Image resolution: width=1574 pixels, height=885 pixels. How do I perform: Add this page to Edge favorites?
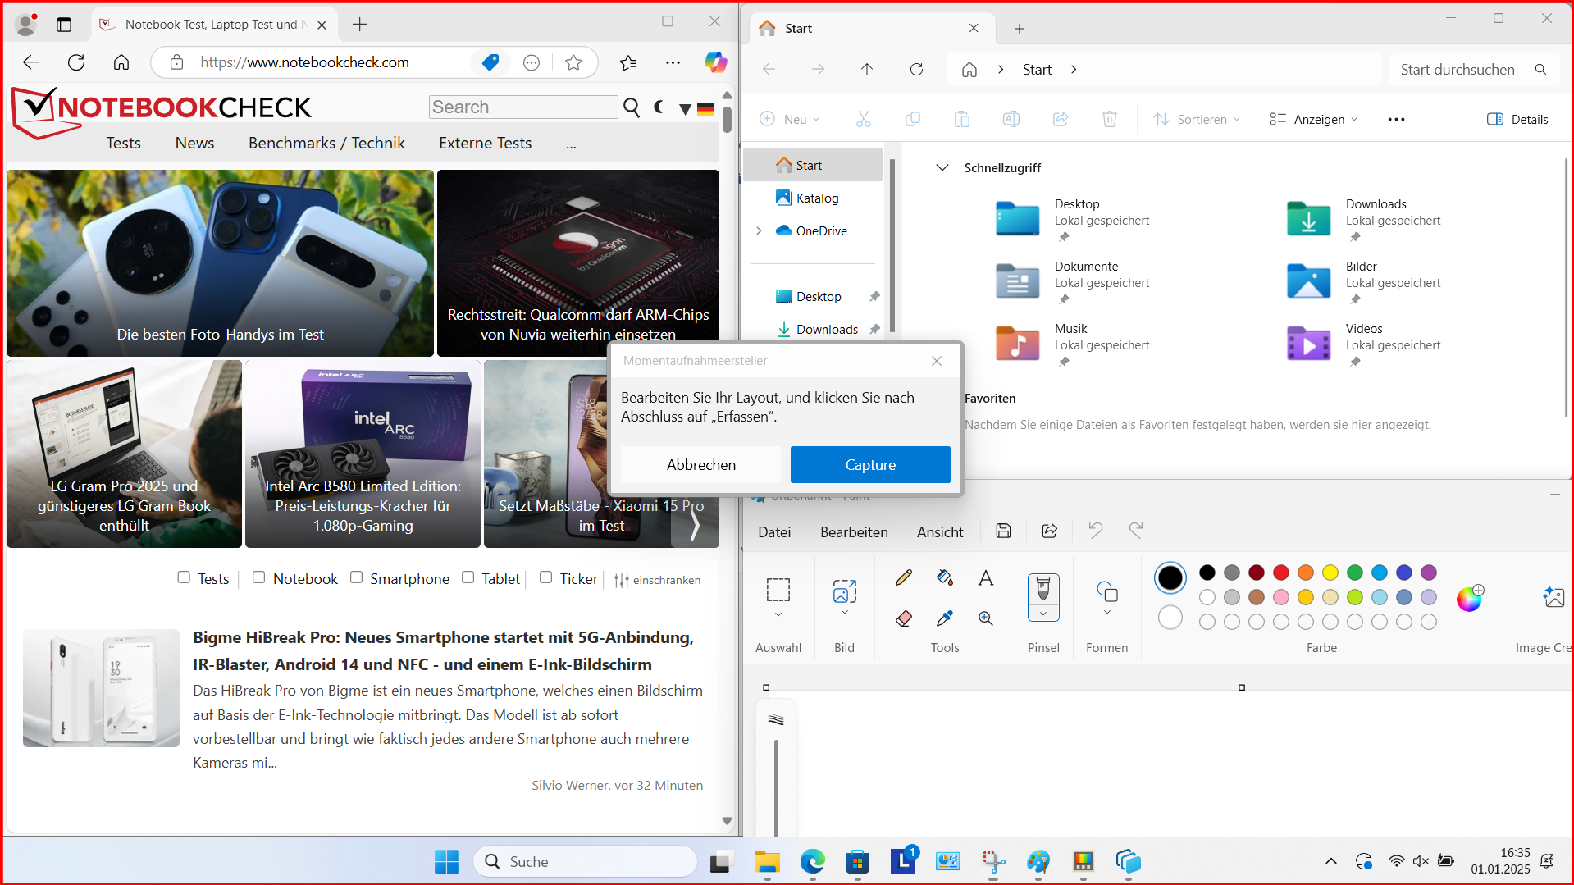(x=573, y=62)
